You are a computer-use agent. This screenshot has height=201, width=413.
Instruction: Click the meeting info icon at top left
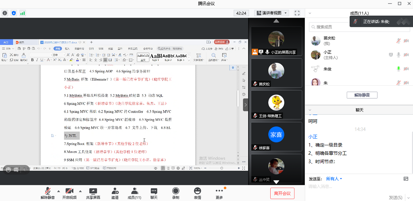(5, 13)
